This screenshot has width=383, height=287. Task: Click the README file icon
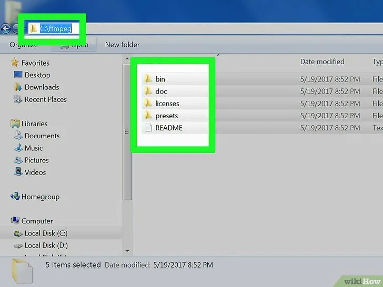pos(148,128)
